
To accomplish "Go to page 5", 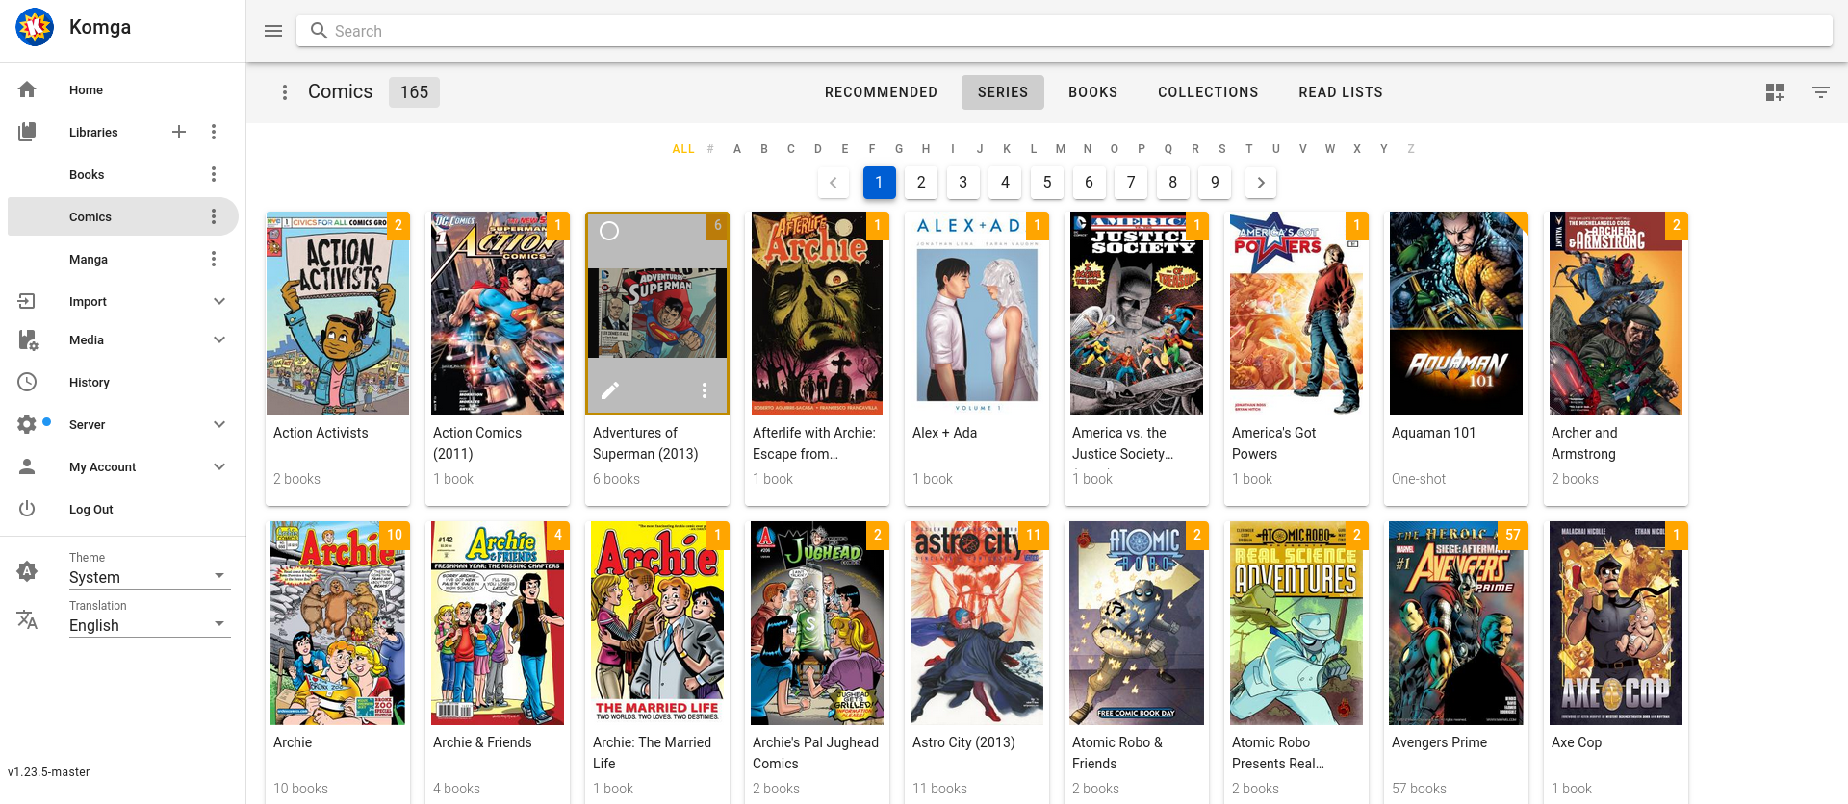I will coord(1047,183).
